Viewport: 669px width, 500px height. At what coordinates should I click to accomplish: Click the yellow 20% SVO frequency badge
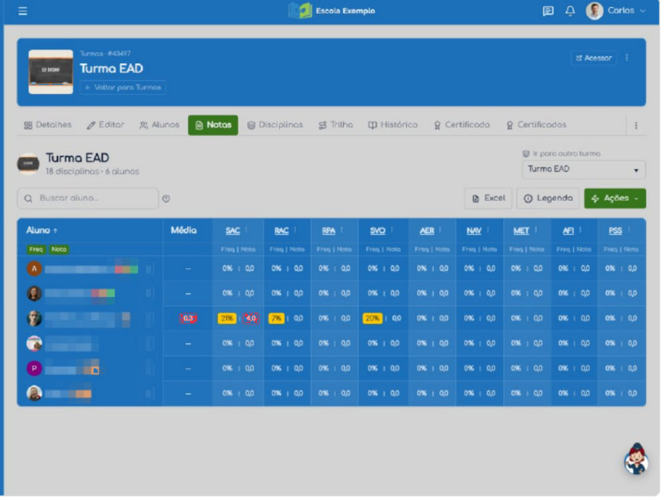[x=372, y=319]
